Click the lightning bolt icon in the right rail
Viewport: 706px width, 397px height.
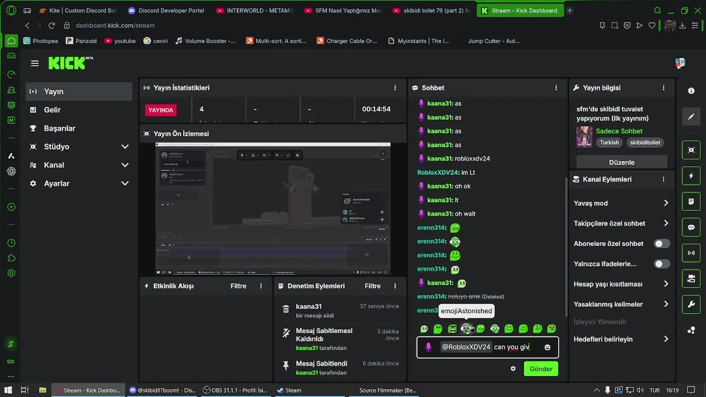(691, 176)
